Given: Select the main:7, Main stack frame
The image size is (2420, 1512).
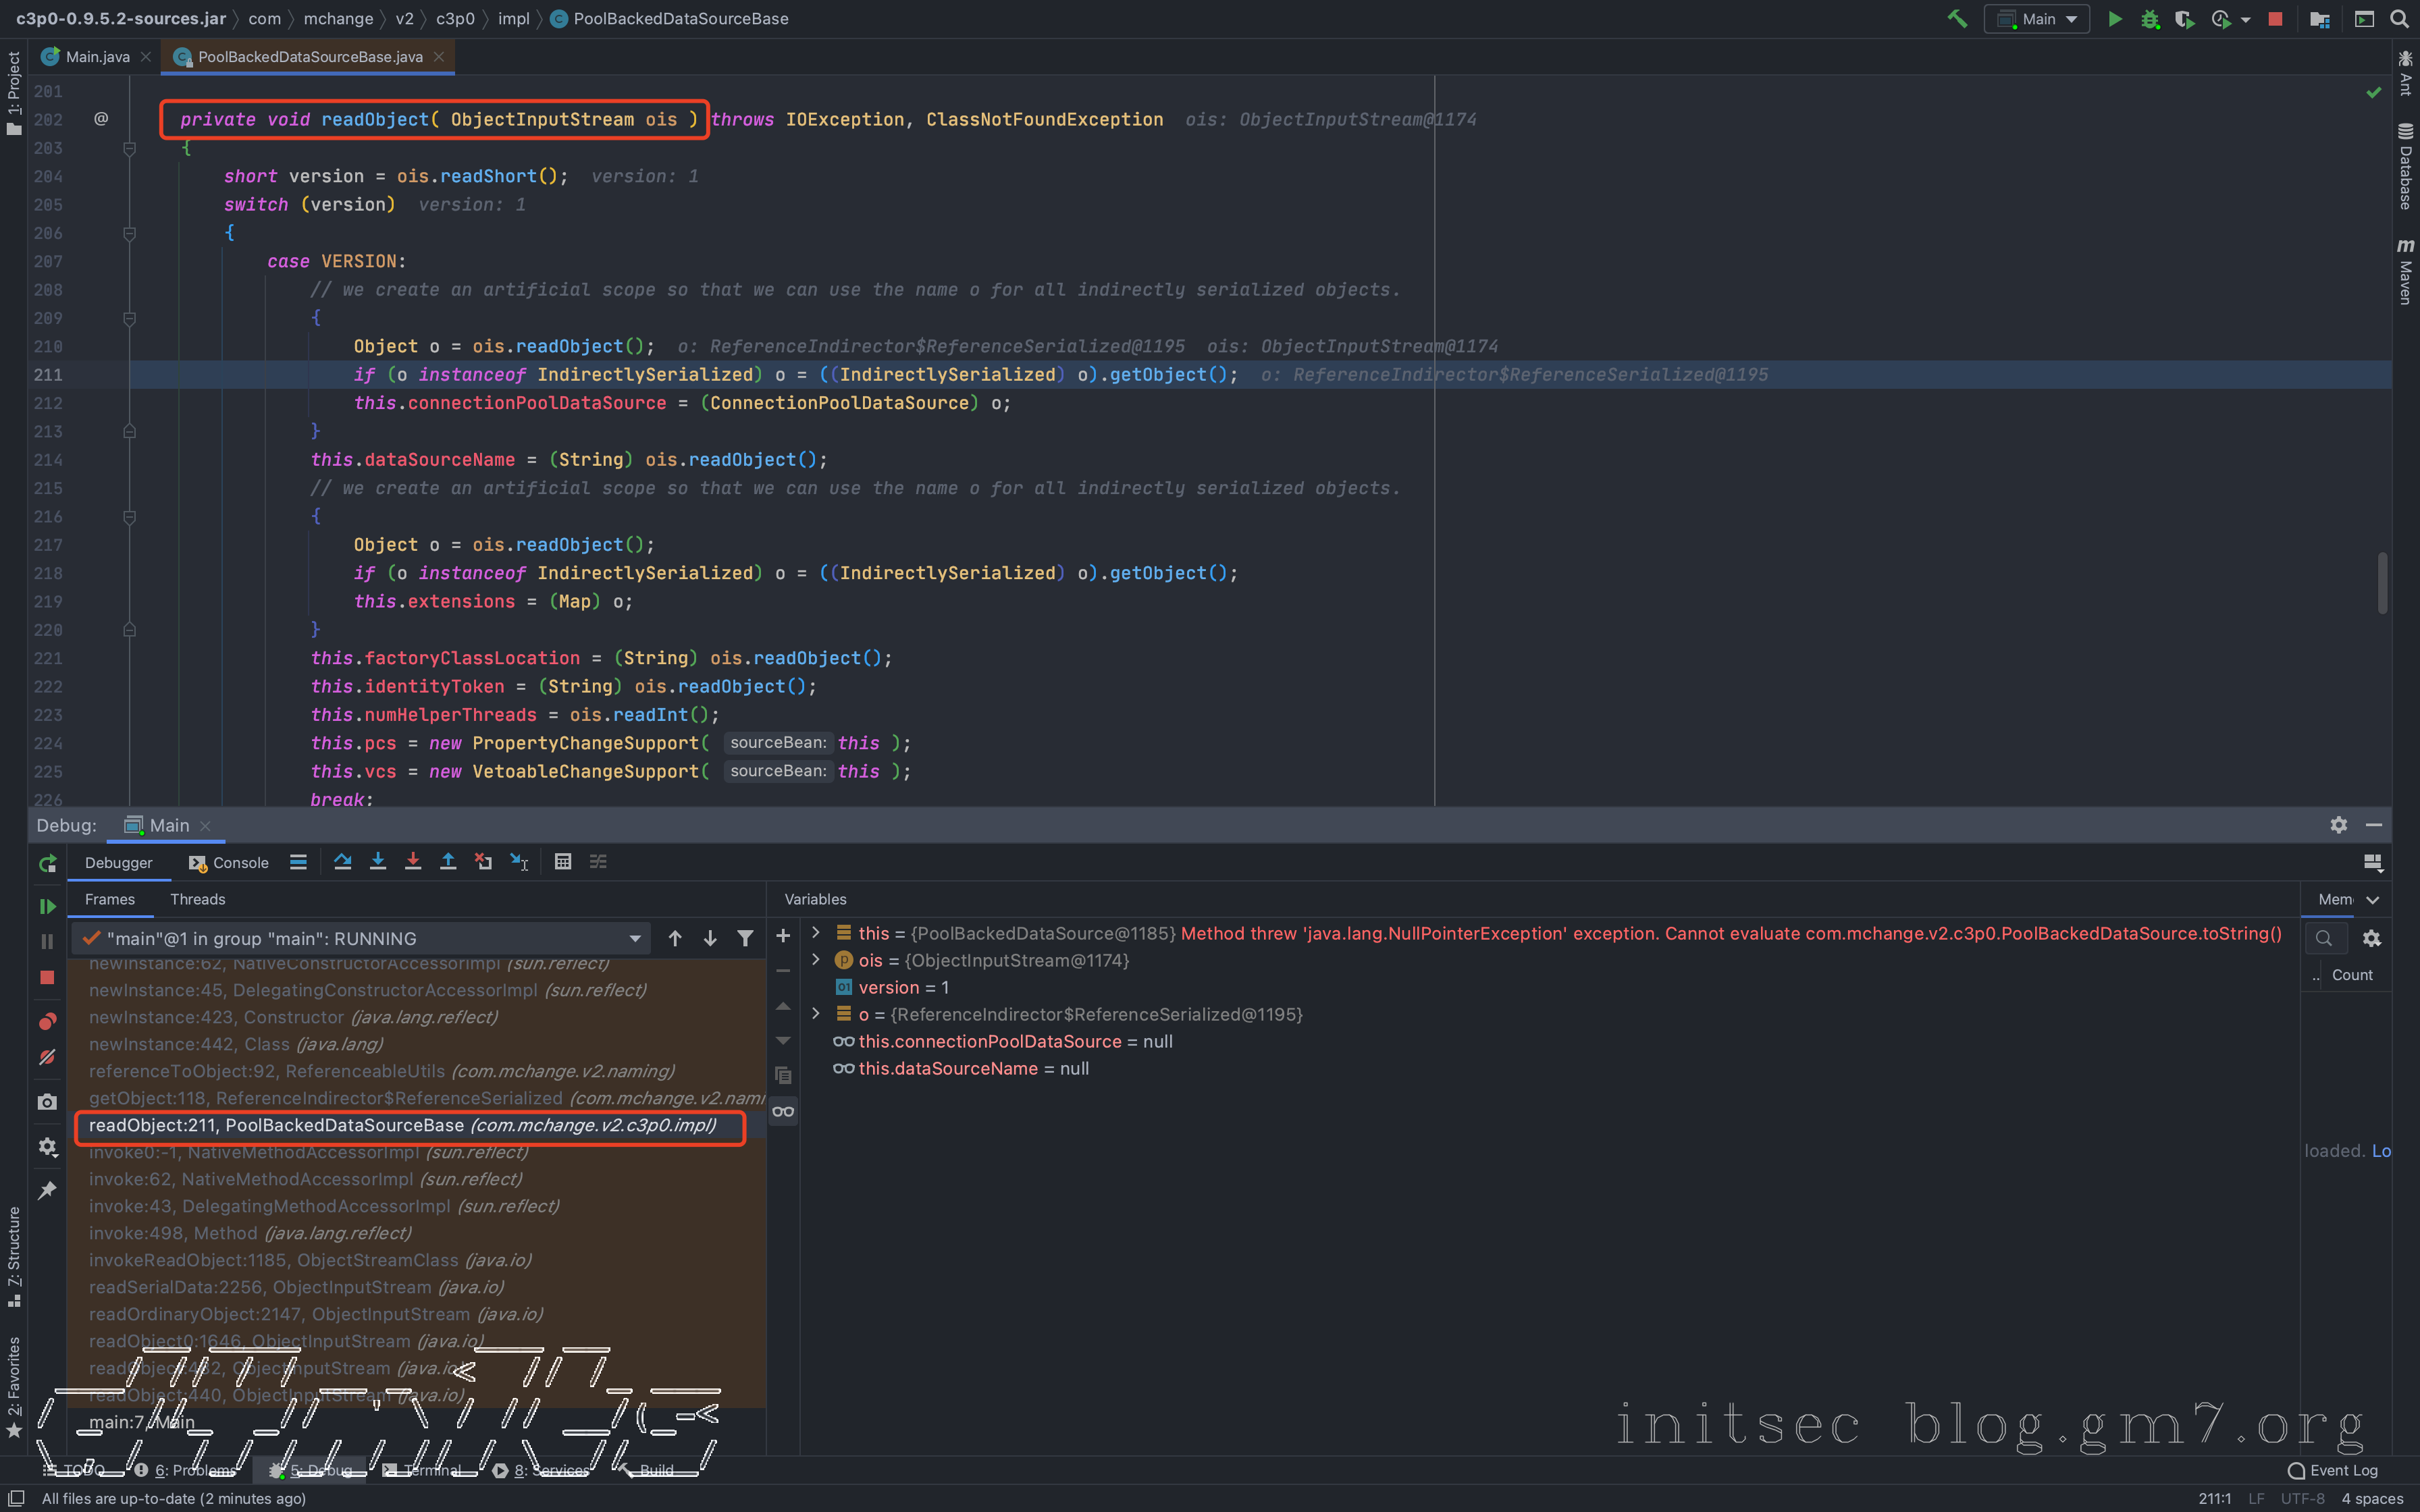Looking at the screenshot, I should pyautogui.click(x=141, y=1422).
